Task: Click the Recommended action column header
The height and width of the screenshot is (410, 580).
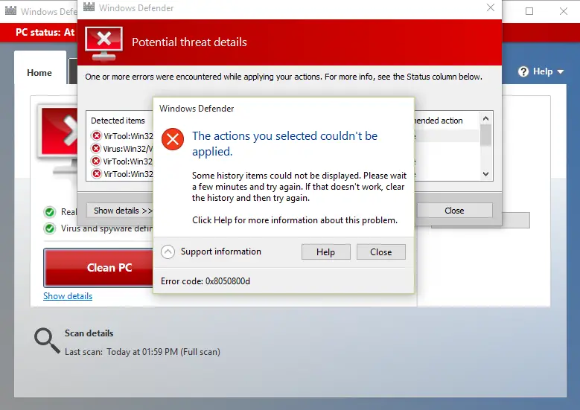Action: coord(439,121)
